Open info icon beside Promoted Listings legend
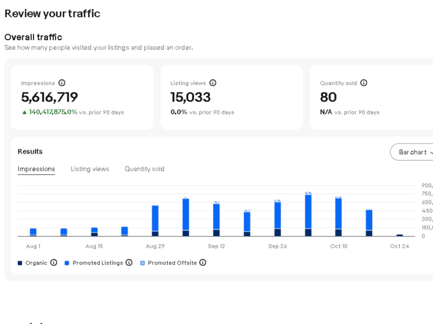 (129, 263)
